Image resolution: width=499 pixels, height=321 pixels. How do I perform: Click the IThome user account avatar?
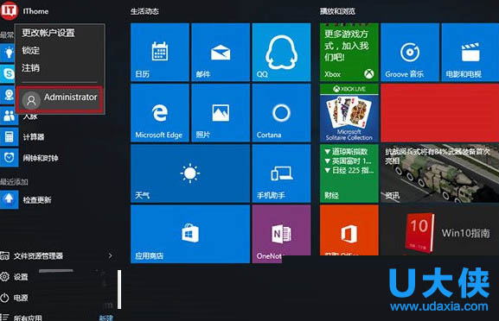pyautogui.click(x=9, y=10)
